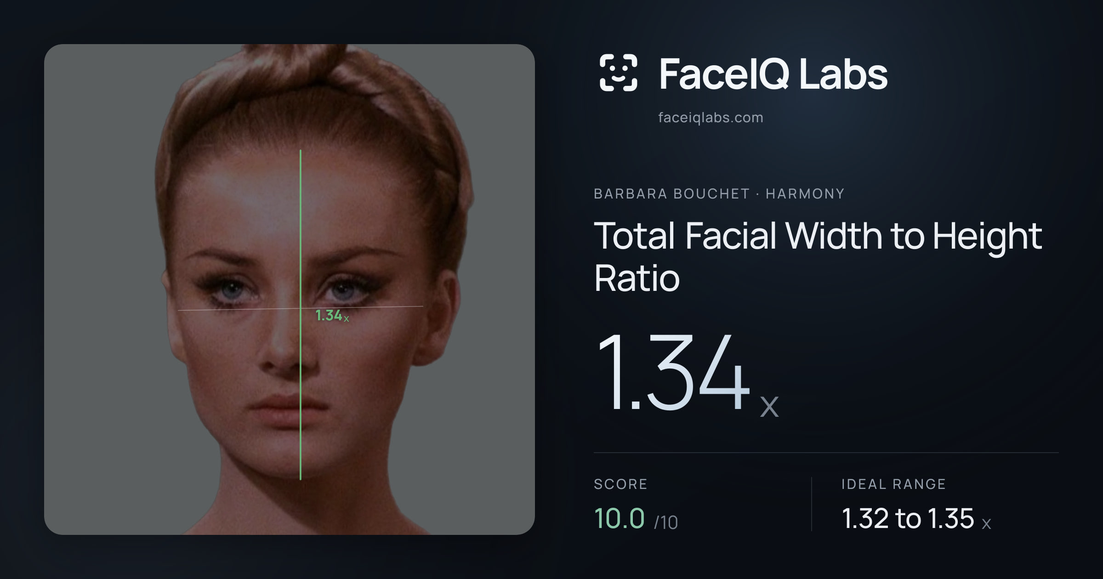
Task: Click the FaceIQ Labs brand name
Action: click(773, 74)
